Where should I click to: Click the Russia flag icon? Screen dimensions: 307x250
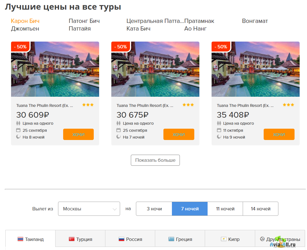[121, 239]
